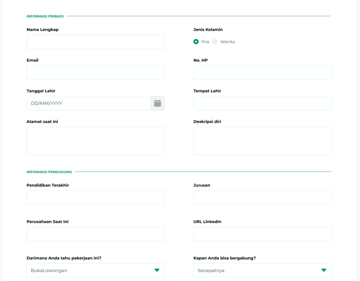360x281 pixels.
Task: Focus the Nama Lengkap input field
Action: point(95,42)
